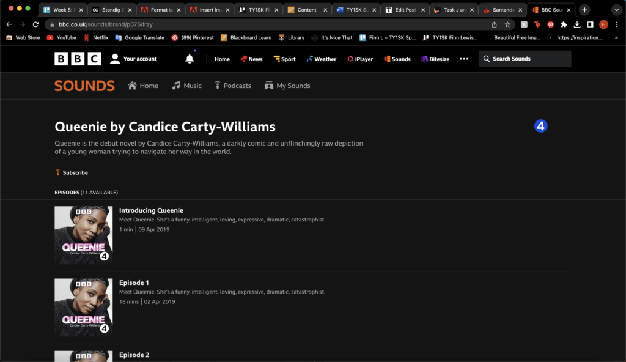Open BBC iPlayer
This screenshot has height=362, width=626.
[x=360, y=59]
